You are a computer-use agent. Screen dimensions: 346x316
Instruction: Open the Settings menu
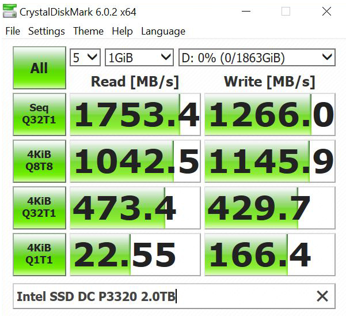(47, 31)
